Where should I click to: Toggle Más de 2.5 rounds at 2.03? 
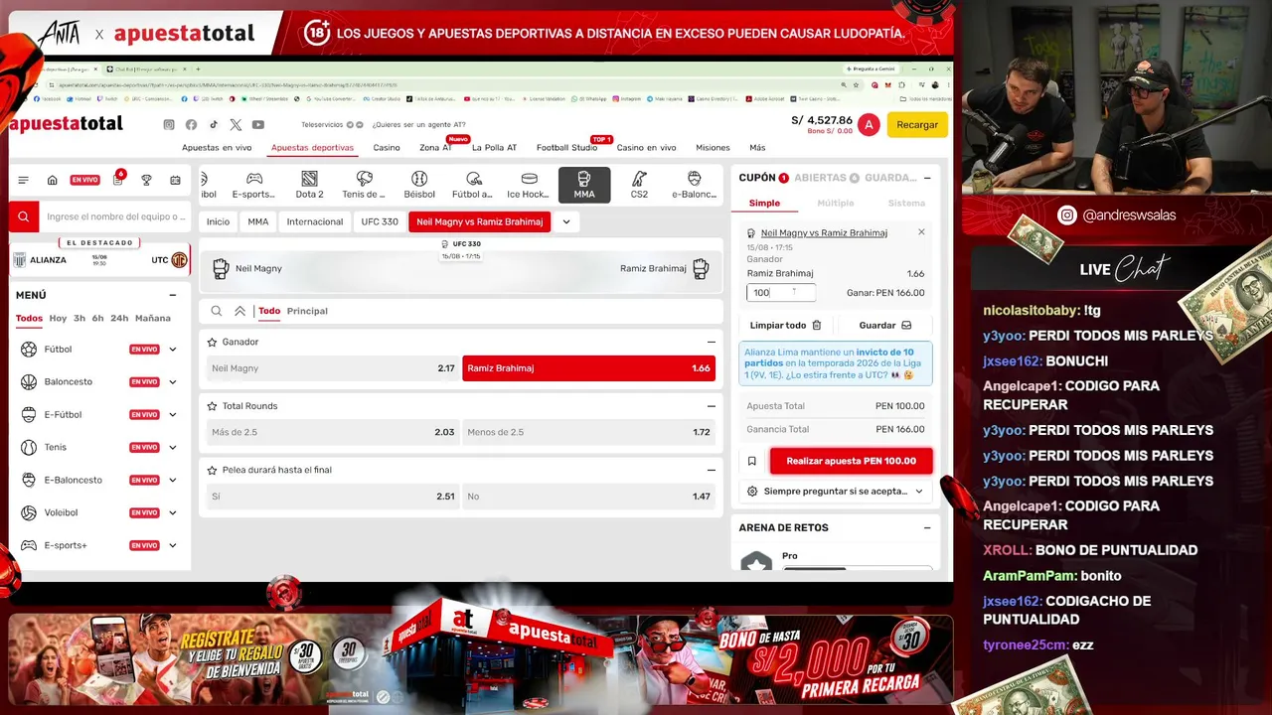click(333, 432)
